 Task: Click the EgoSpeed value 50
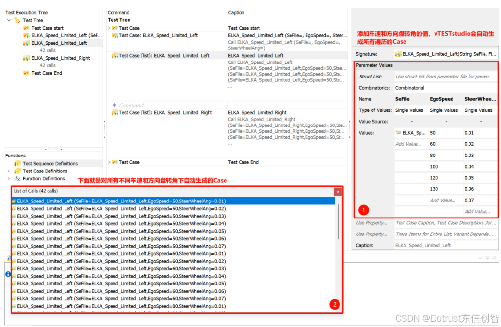coord(446,133)
